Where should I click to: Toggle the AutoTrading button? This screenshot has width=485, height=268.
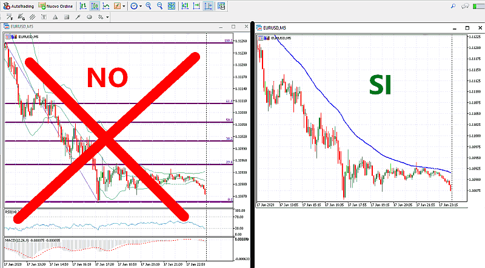18,6
